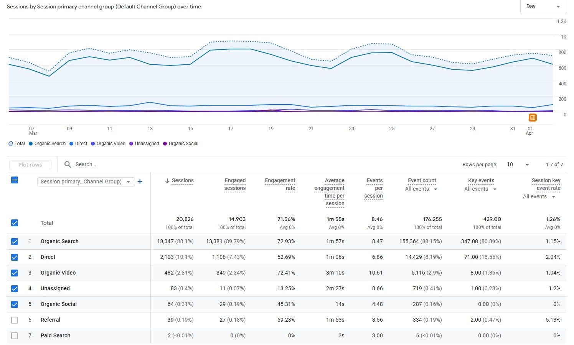Click the Organic Search legend dot
Viewport: 574px width, 345px height.
31,144
